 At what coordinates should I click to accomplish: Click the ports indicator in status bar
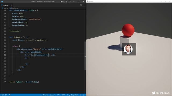click(10, 95)
